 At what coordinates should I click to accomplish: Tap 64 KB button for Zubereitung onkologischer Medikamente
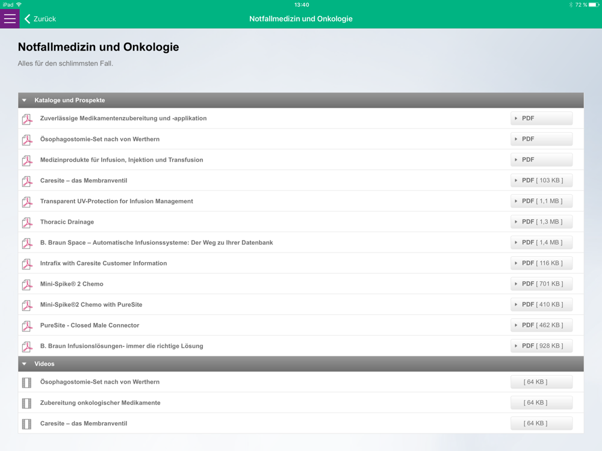point(541,403)
